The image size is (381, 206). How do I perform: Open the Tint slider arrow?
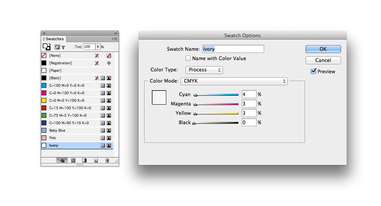point(98,47)
